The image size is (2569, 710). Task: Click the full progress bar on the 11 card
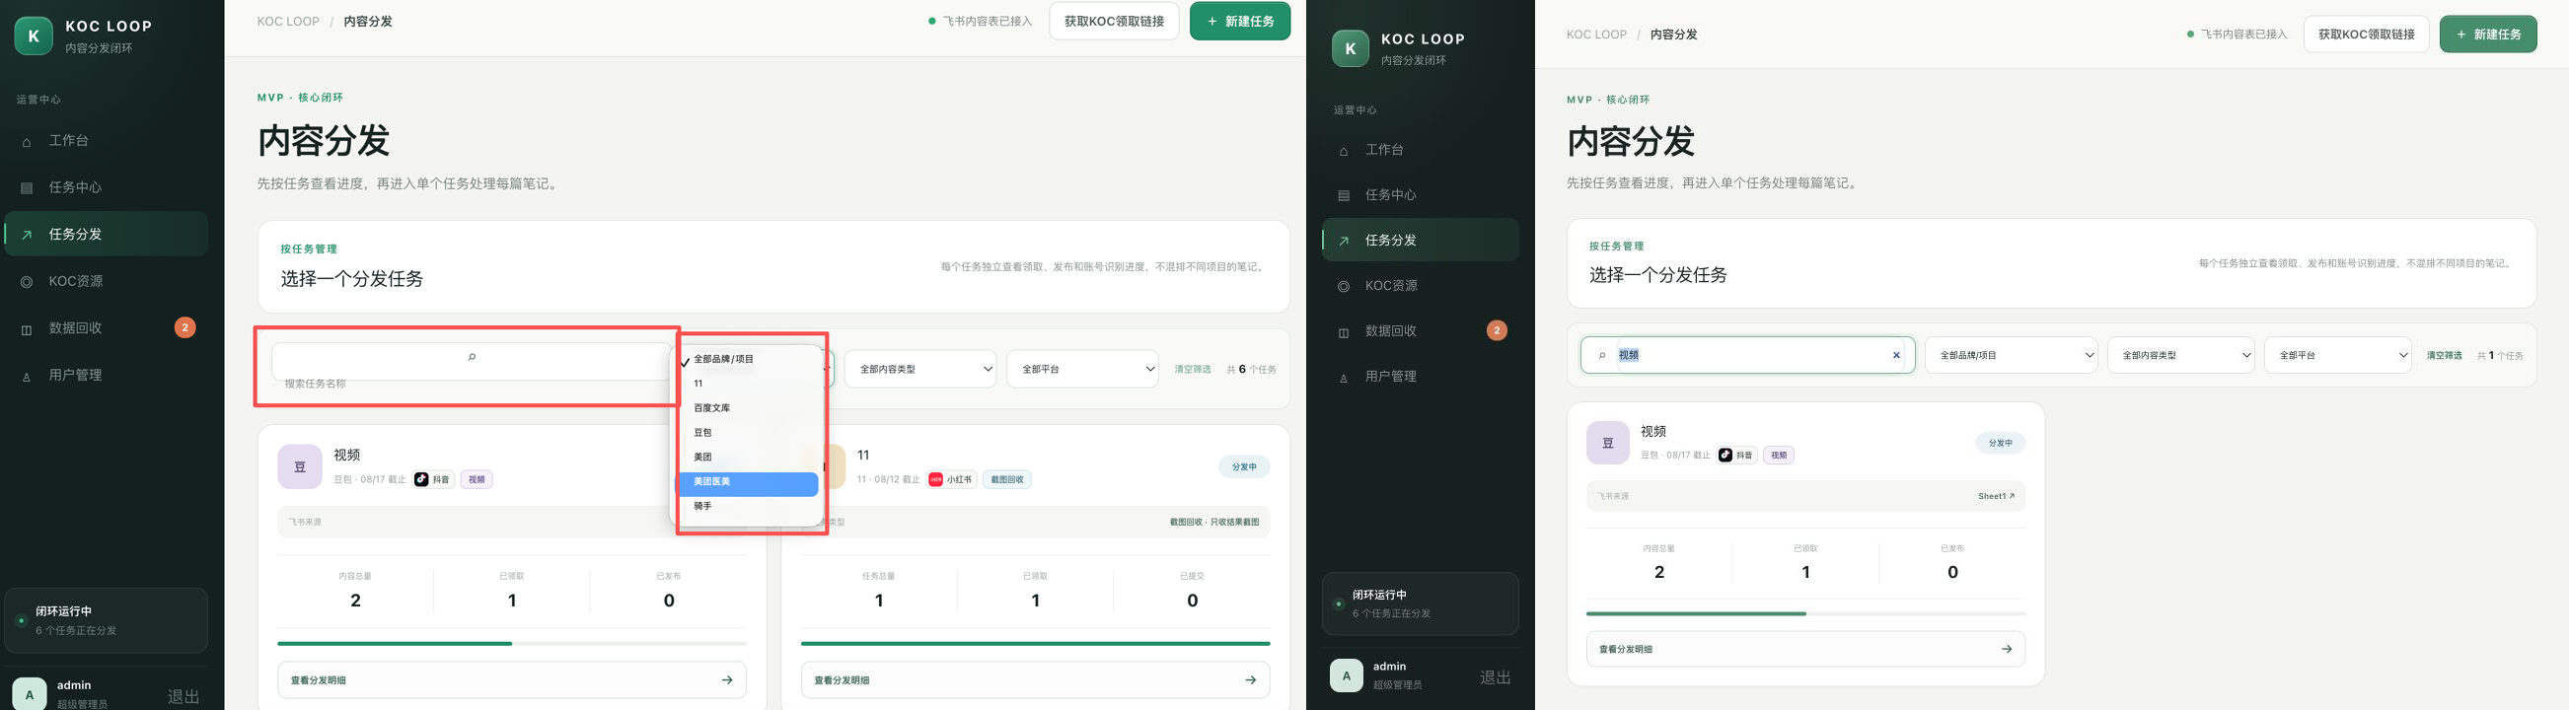(x=1035, y=644)
